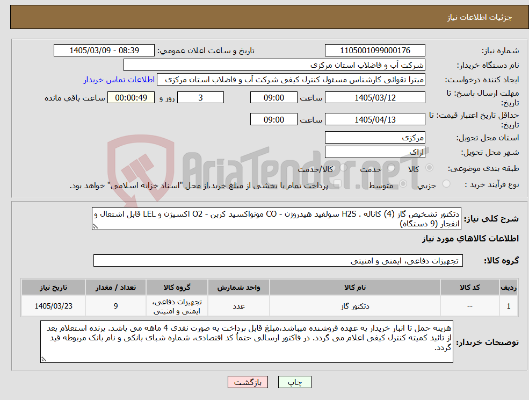Click the resize handle of buyer notes area
The height and width of the screenshot is (400, 529).
point(44,360)
